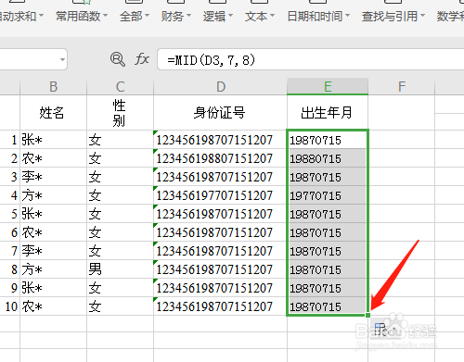Select name cell 李* in row 7
Screen dimensions: 464x362
coord(54,251)
